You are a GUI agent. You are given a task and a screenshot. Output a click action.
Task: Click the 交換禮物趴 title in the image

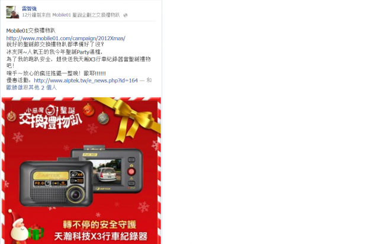(51, 120)
